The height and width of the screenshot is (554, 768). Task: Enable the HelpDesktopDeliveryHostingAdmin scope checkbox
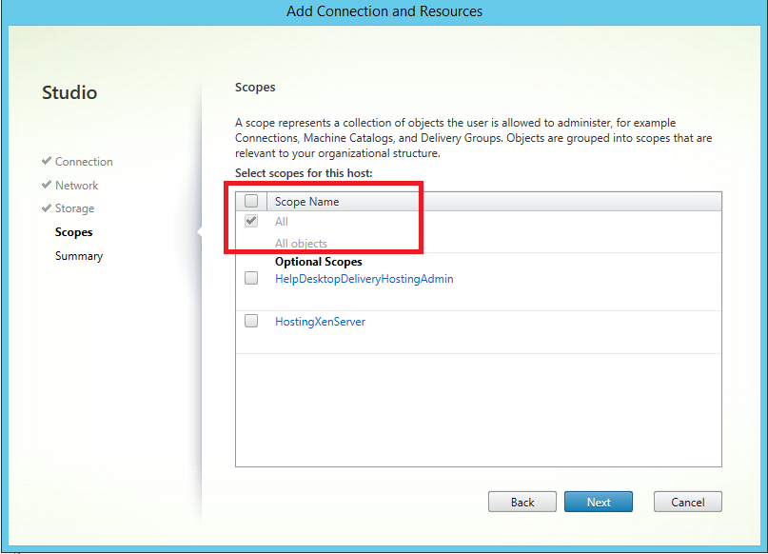tap(251, 279)
